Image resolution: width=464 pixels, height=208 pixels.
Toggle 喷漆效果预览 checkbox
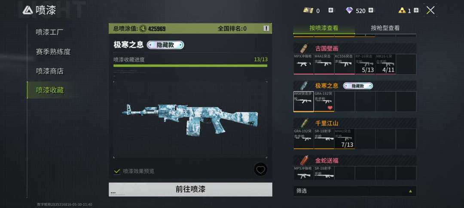click(117, 171)
